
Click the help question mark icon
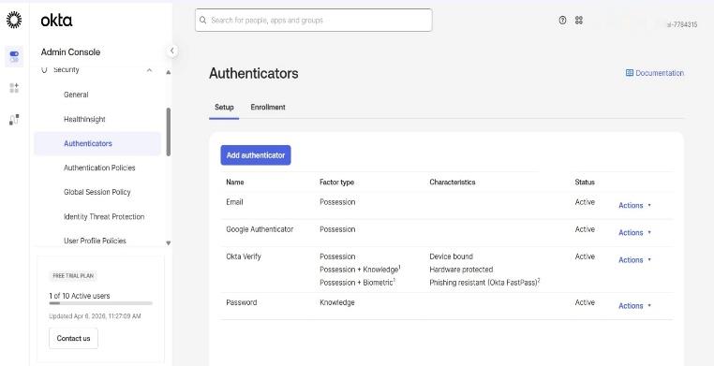[x=562, y=20]
